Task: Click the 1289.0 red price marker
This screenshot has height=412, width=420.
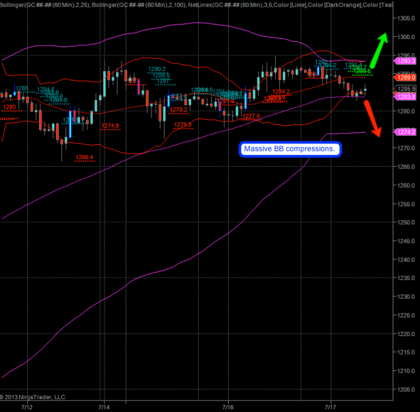Action: tap(405, 78)
